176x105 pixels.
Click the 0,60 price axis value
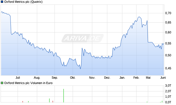click(x=168, y=32)
